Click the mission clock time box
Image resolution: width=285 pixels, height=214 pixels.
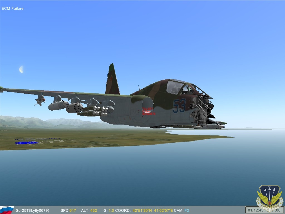pyautogui.click(x=264, y=210)
